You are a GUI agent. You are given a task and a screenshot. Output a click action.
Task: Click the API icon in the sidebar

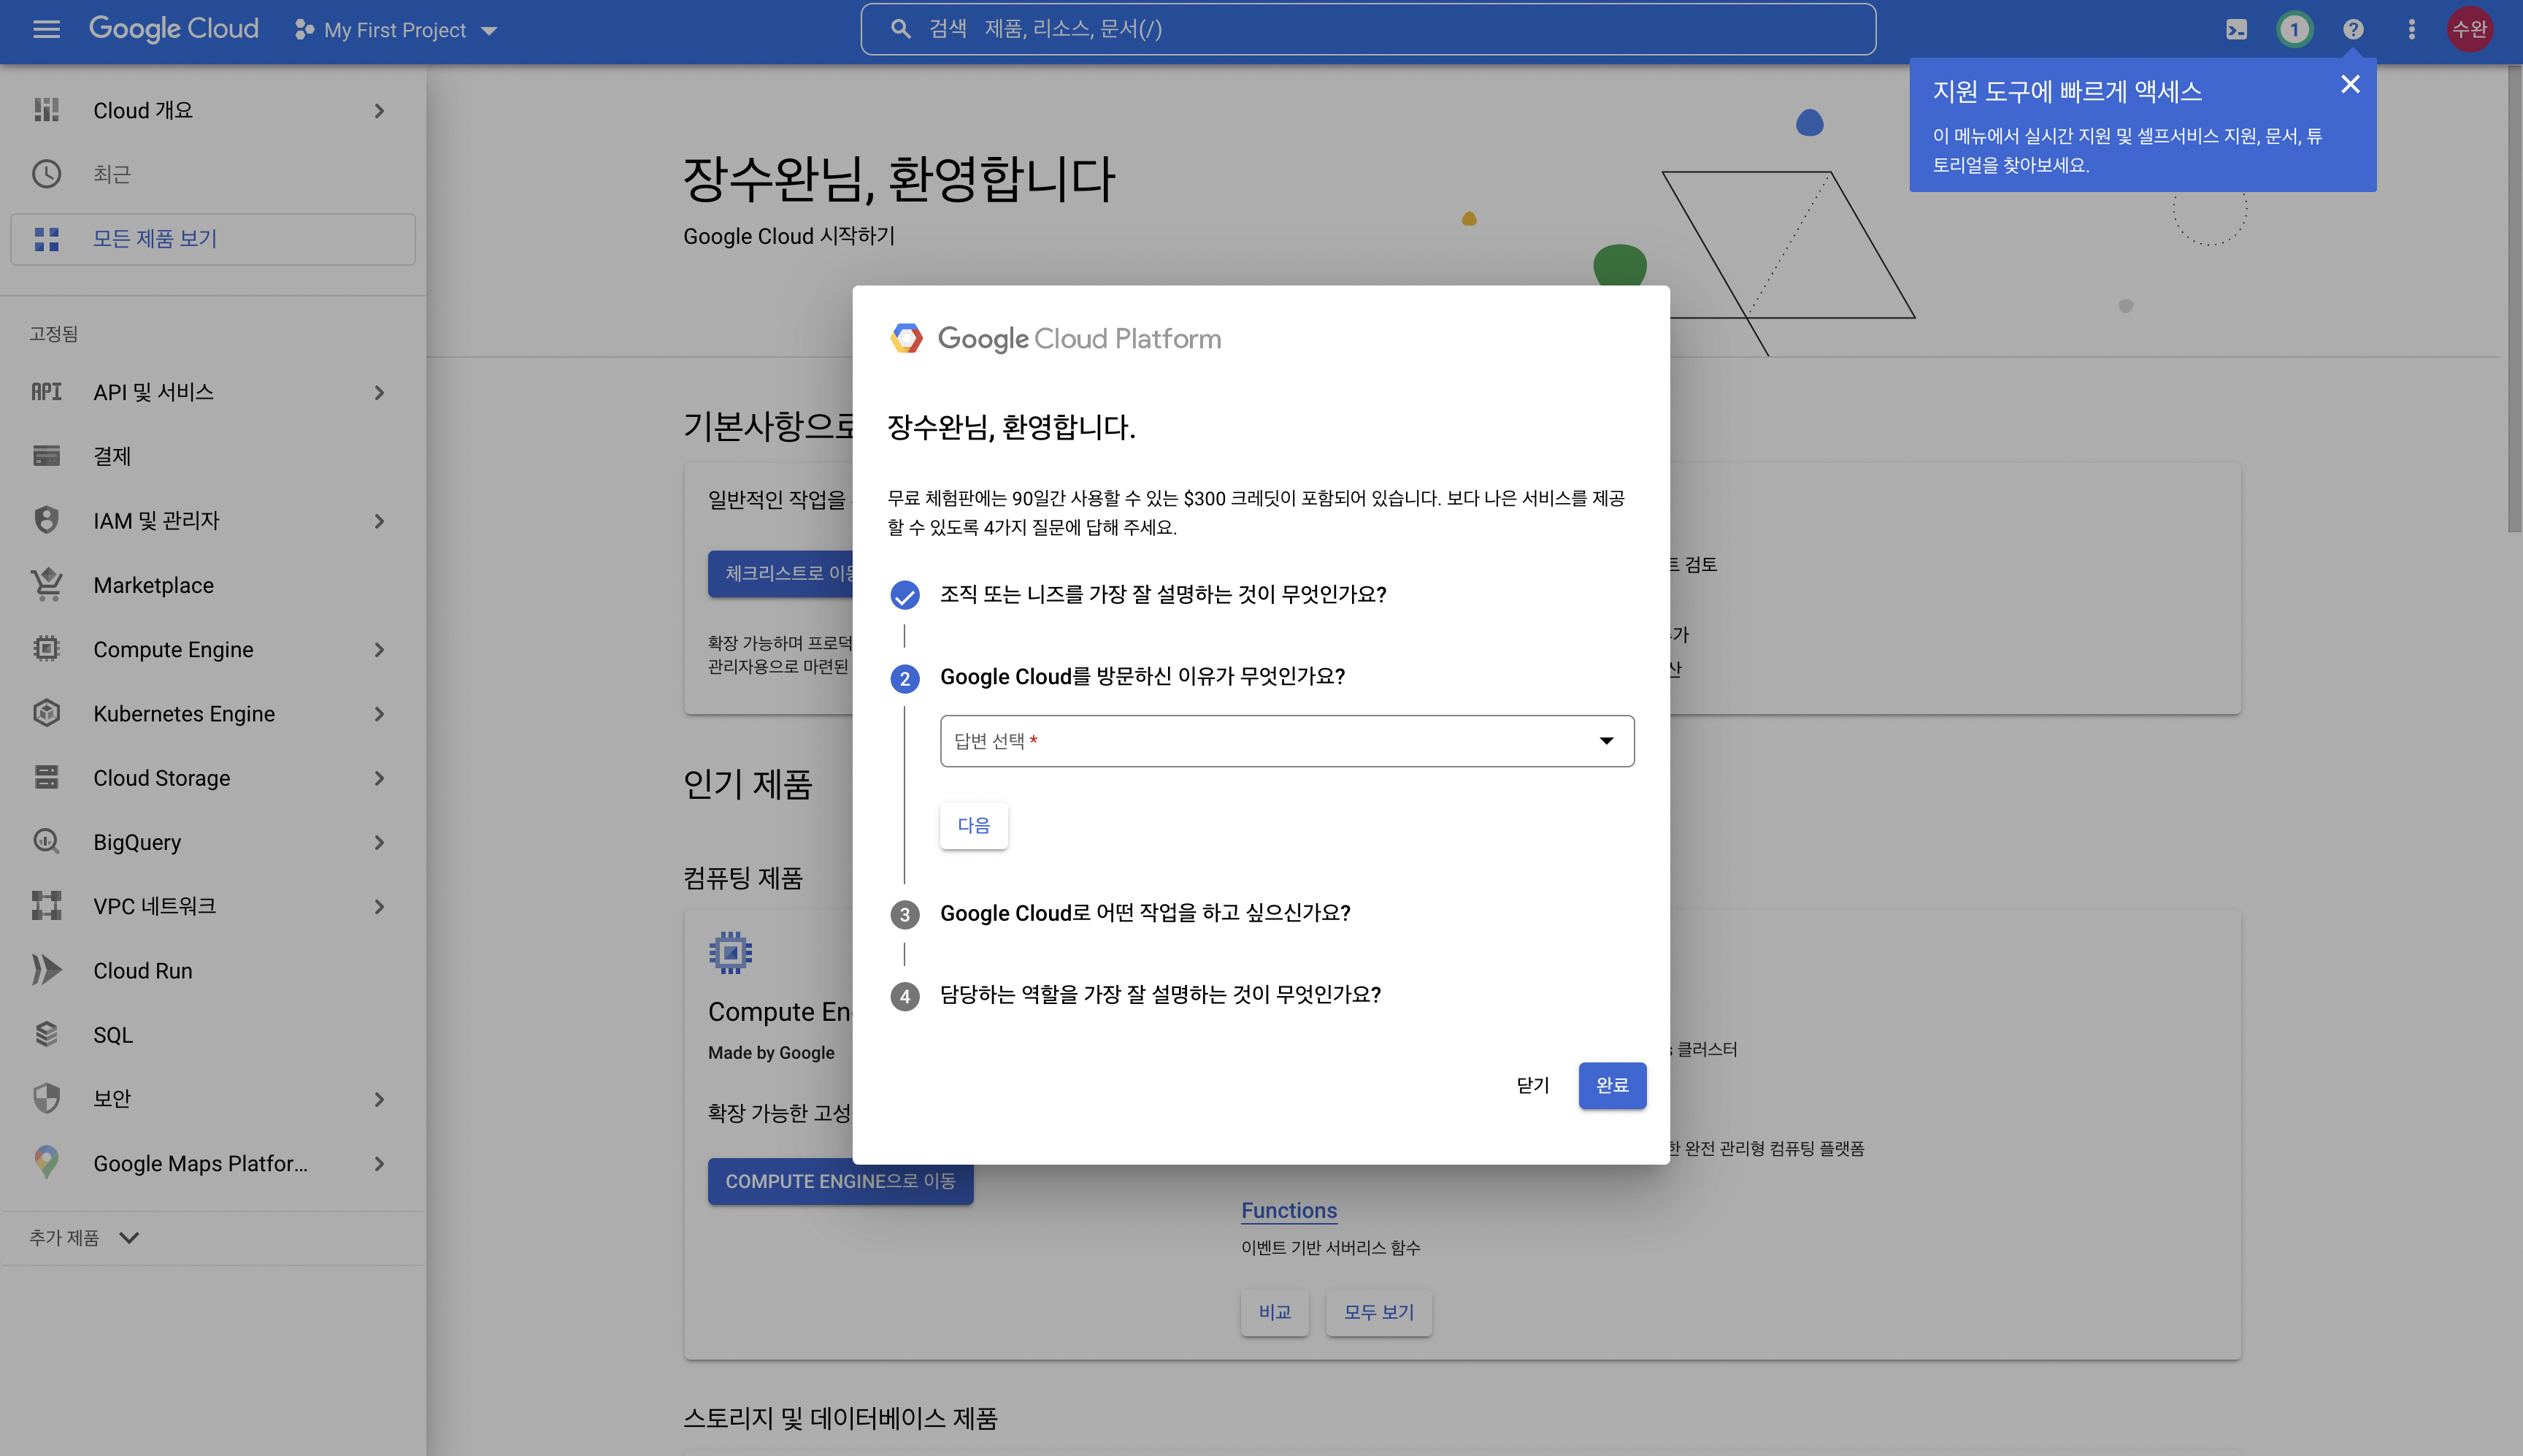tap(46, 392)
